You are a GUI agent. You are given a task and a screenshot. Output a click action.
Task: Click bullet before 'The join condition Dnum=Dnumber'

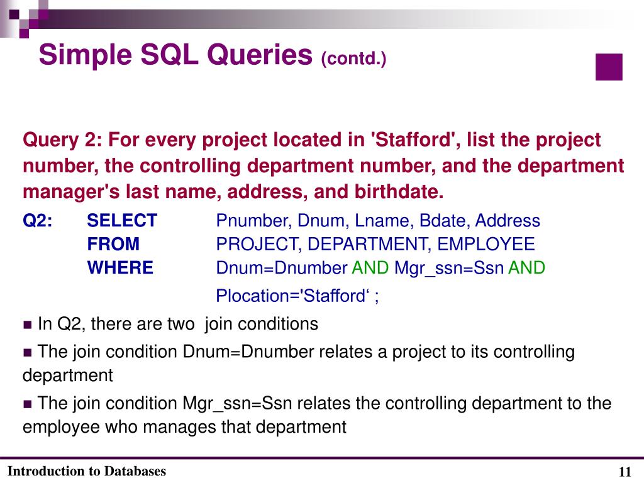pyautogui.click(x=28, y=353)
